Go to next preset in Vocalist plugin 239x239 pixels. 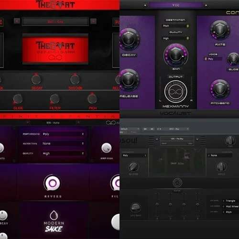[206, 5]
